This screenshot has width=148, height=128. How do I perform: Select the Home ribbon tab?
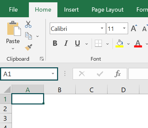(x=43, y=10)
